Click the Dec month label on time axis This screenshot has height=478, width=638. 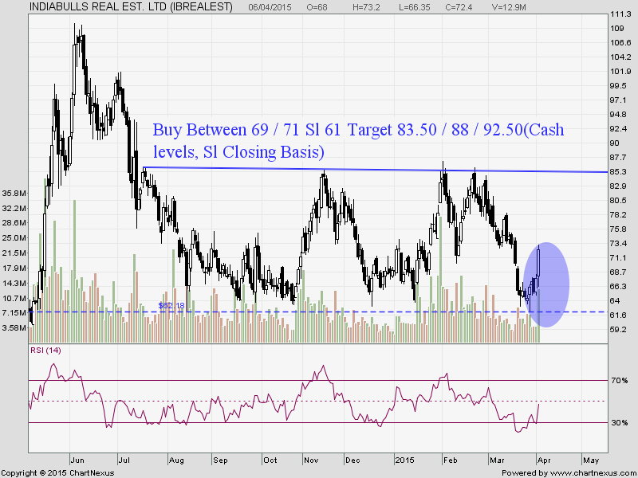(x=352, y=460)
